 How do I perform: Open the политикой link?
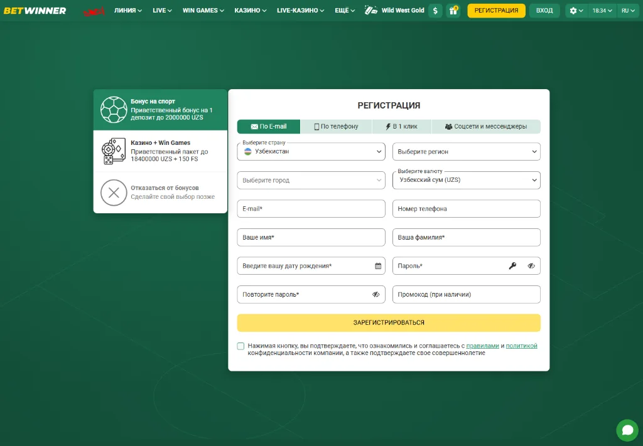point(522,346)
